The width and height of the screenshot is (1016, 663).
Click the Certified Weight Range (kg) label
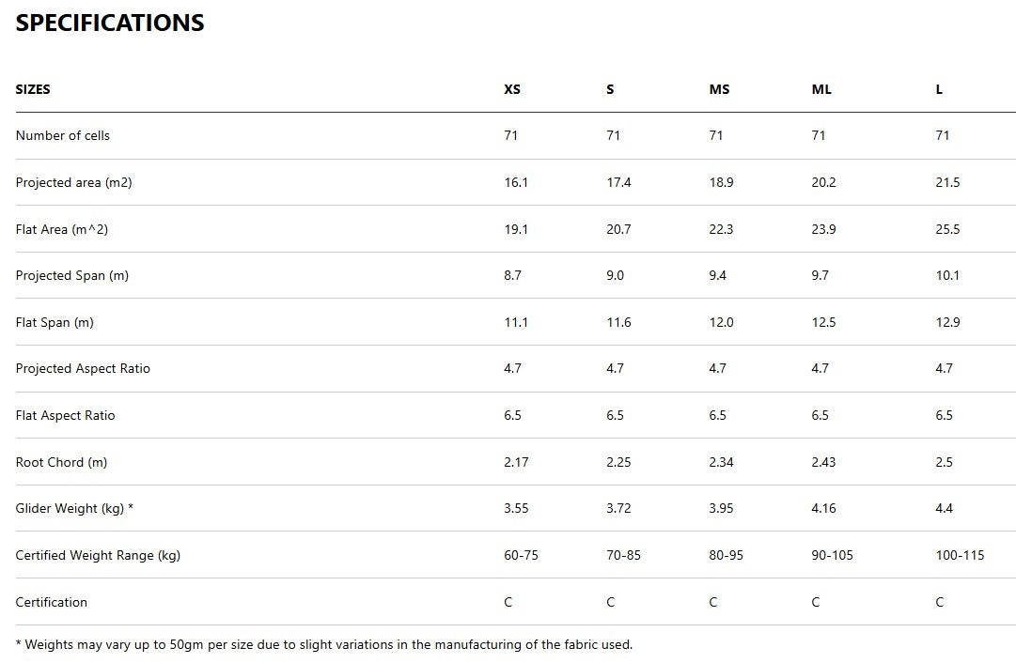[98, 555]
